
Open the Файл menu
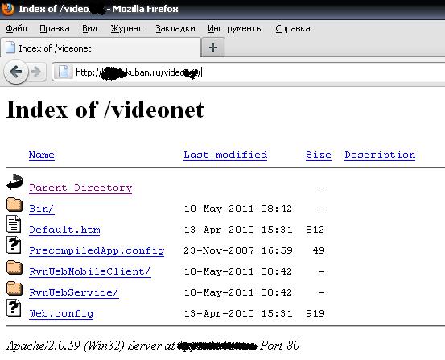(x=16, y=28)
